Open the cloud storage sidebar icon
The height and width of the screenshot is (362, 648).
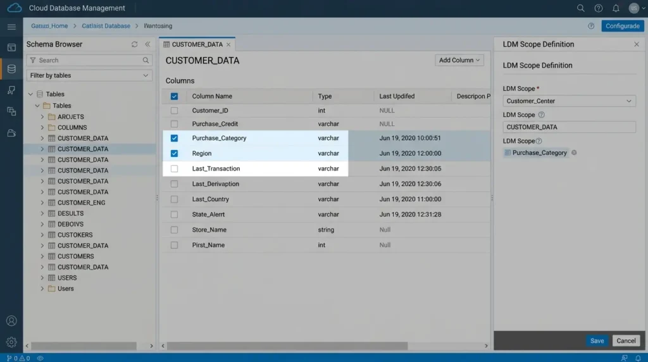[11, 133]
